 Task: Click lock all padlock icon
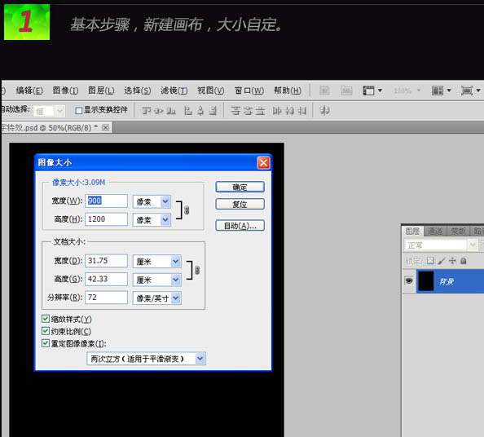[464, 261]
